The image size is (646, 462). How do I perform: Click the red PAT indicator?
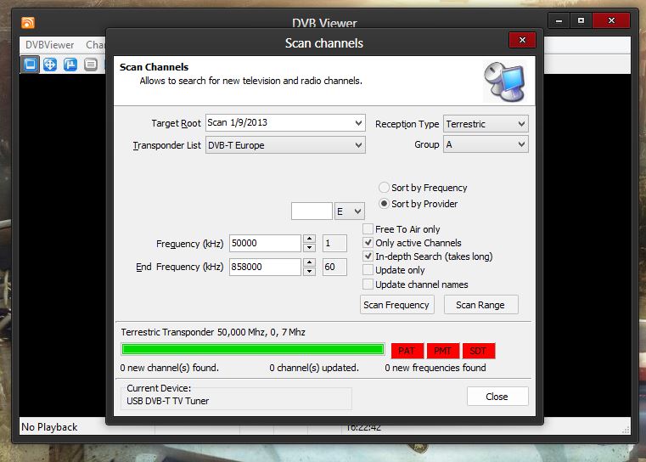(x=407, y=351)
